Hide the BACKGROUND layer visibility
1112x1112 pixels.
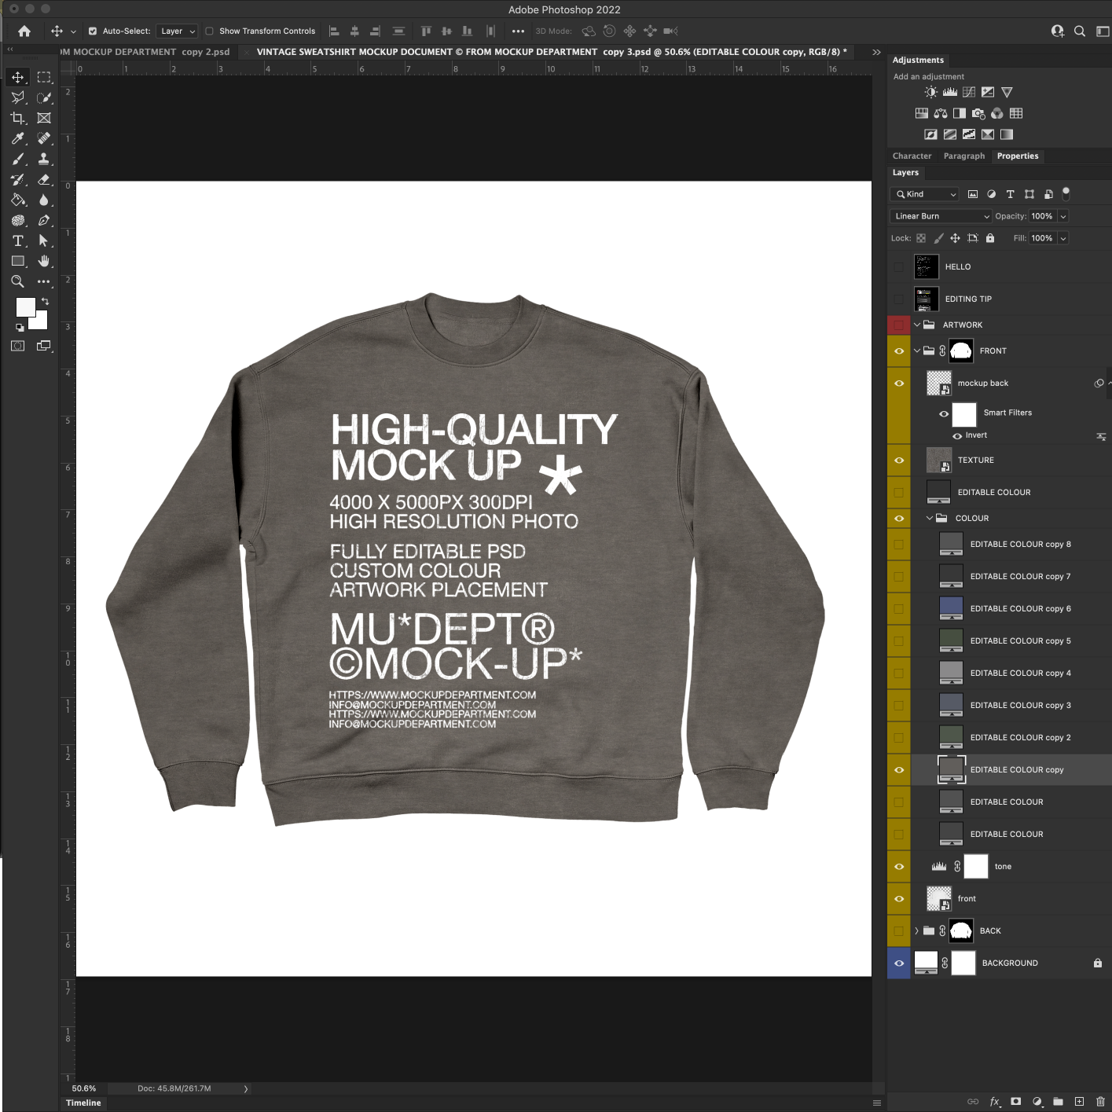(x=899, y=963)
